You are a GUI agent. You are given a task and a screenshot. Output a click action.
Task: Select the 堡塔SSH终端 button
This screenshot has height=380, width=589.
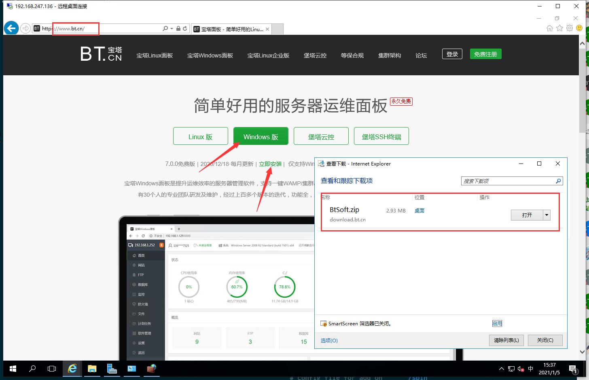[381, 136]
